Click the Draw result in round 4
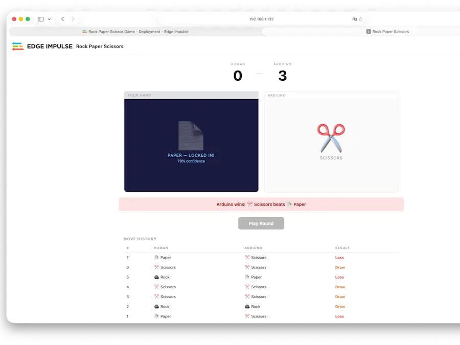This screenshot has width=460, height=345. click(340, 287)
